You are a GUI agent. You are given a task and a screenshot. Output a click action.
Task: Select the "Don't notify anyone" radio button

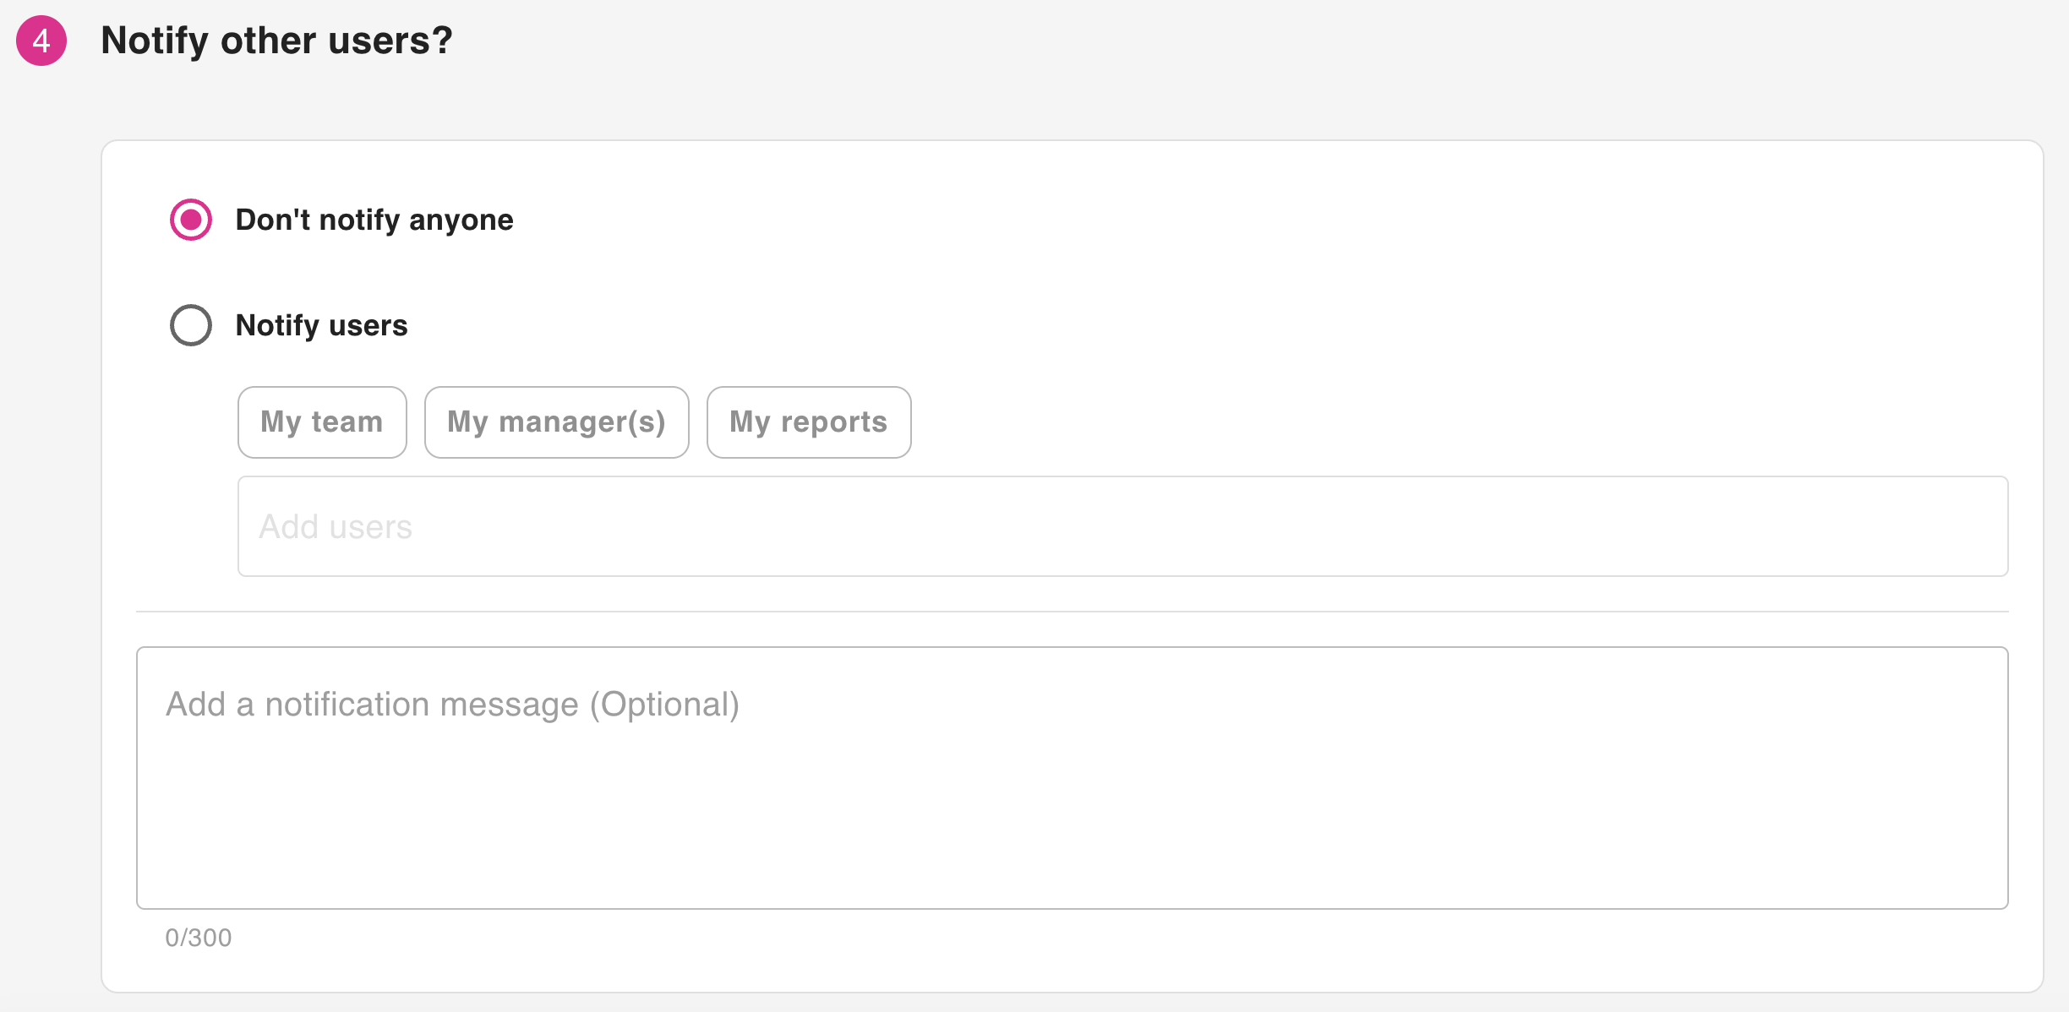(191, 220)
